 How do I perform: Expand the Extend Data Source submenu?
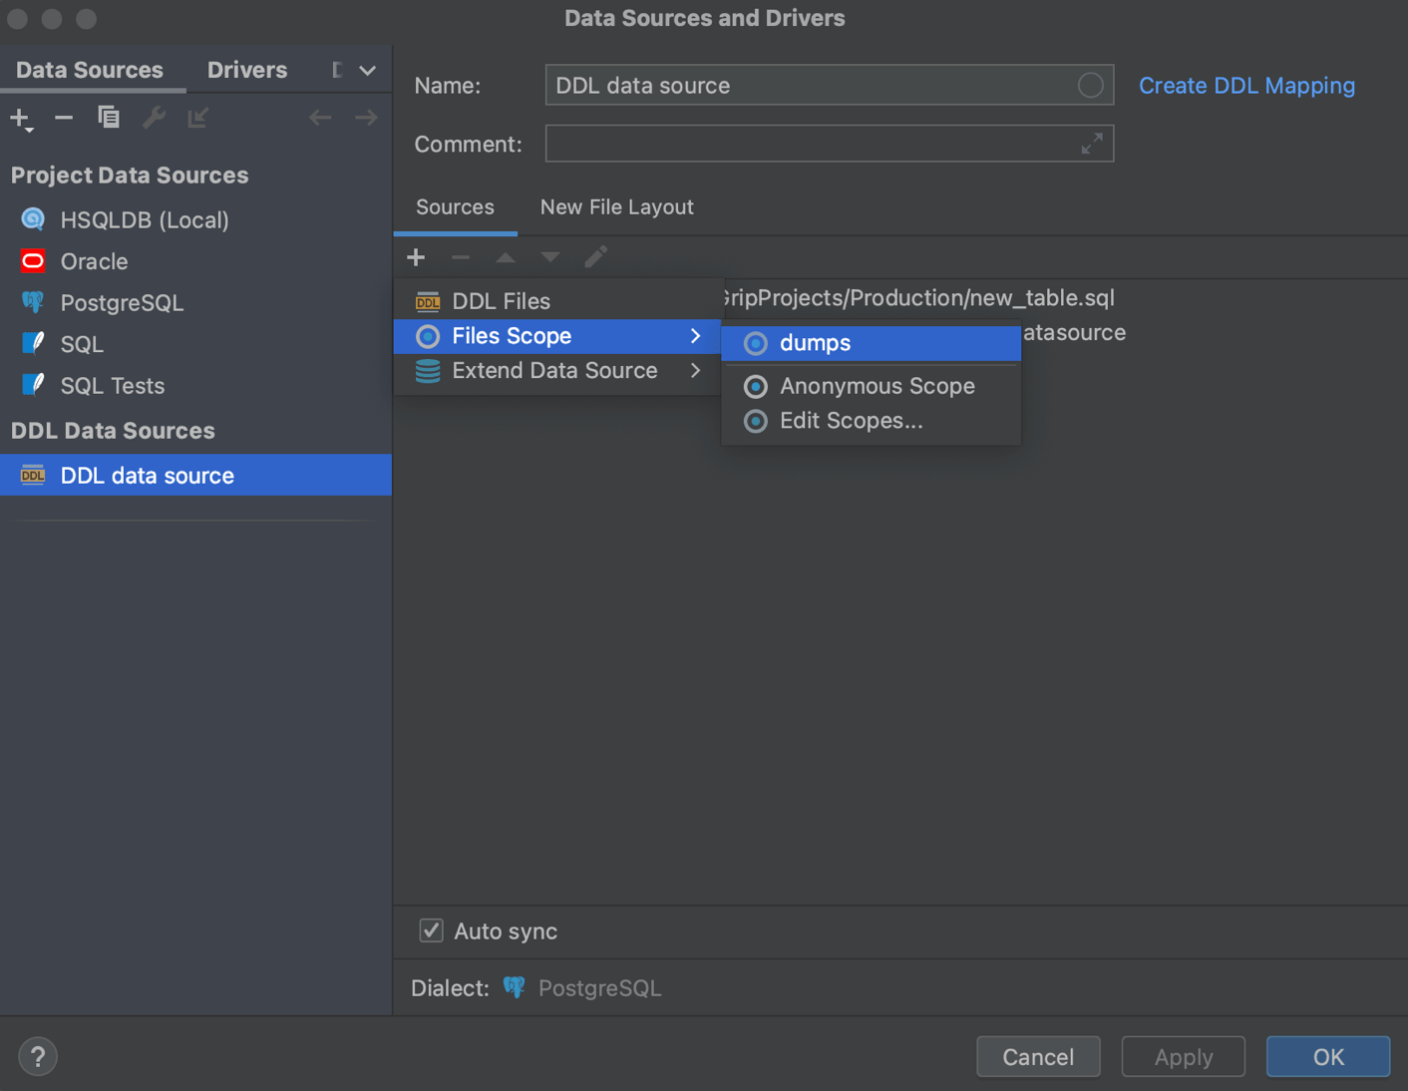tap(555, 370)
